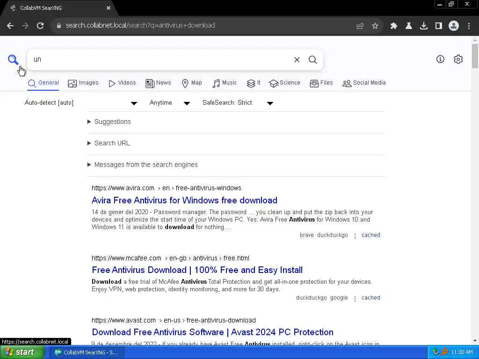This screenshot has height=359, width=479.
Task: Expand the Search URL section
Action: pos(109,143)
